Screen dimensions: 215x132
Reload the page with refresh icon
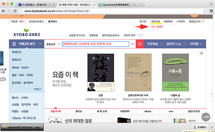(15, 11)
